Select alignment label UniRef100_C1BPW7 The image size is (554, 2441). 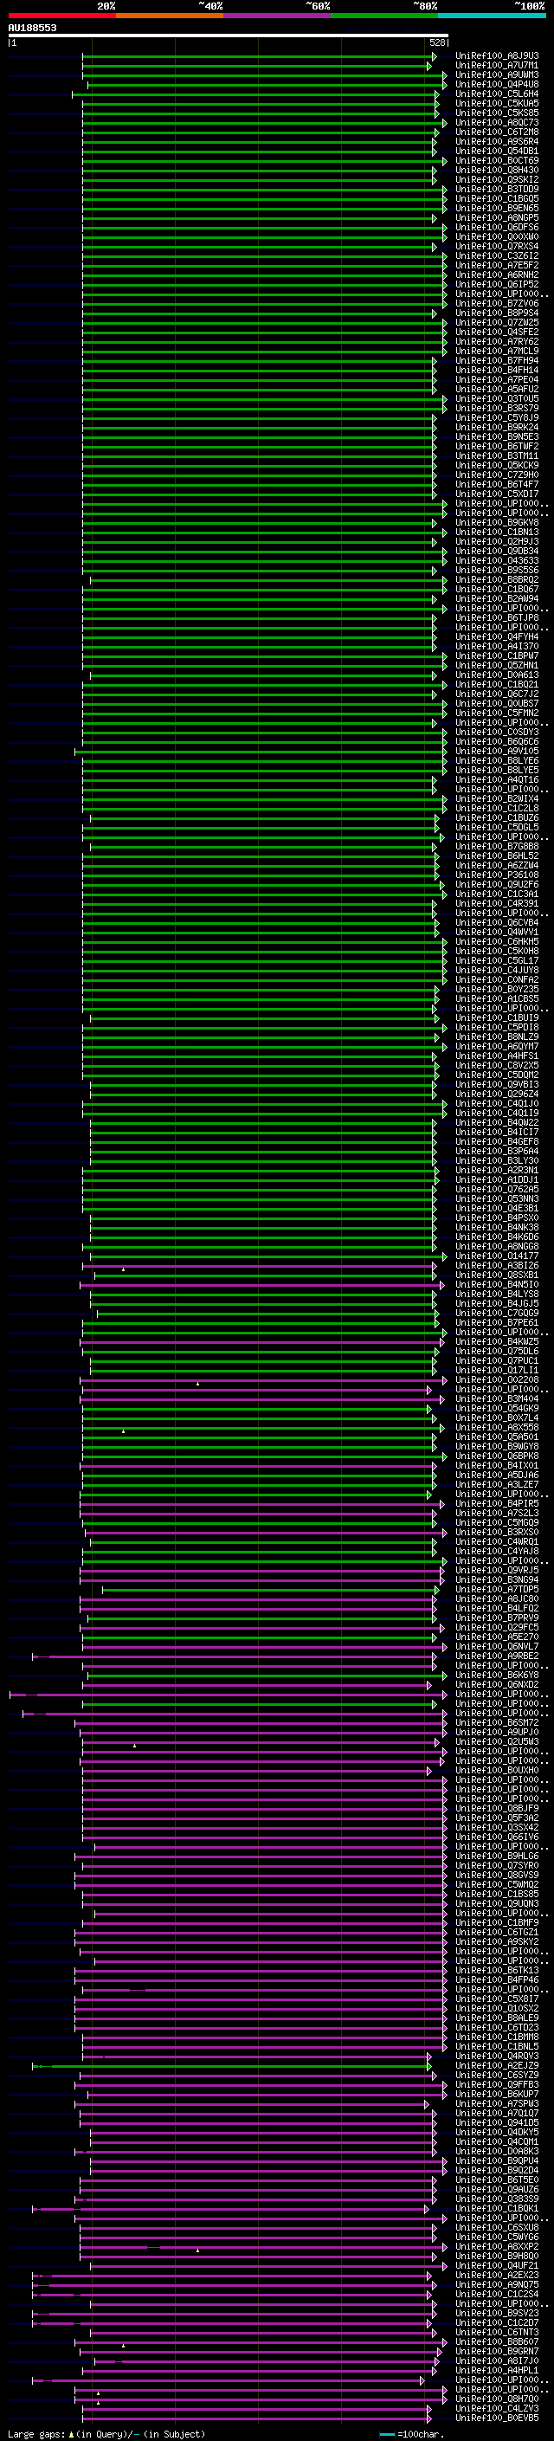497,655
